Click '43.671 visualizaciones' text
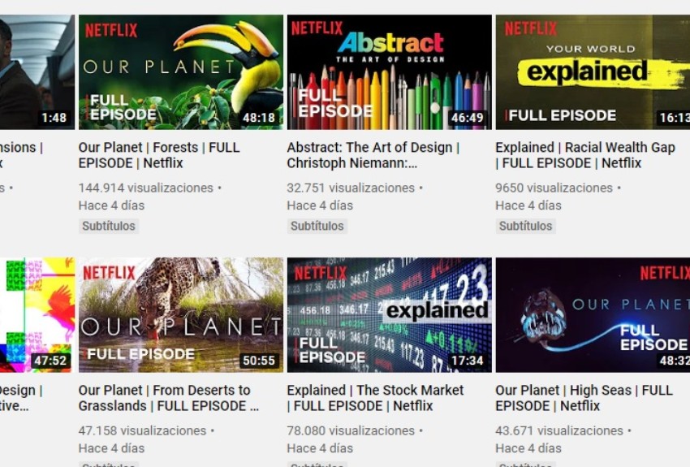The height and width of the screenshot is (467, 690). 559,430
